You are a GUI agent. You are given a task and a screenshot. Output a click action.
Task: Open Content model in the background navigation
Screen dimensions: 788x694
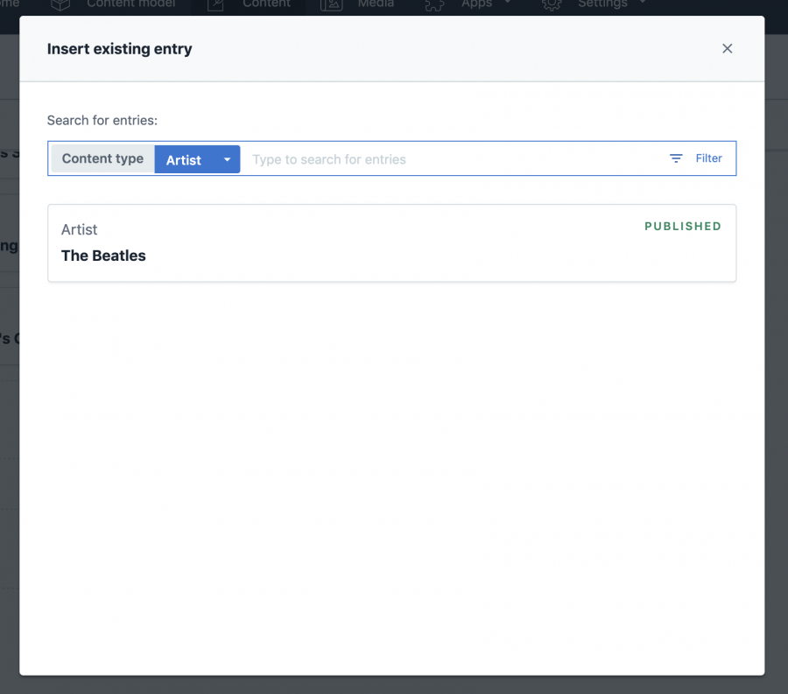pyautogui.click(x=130, y=4)
